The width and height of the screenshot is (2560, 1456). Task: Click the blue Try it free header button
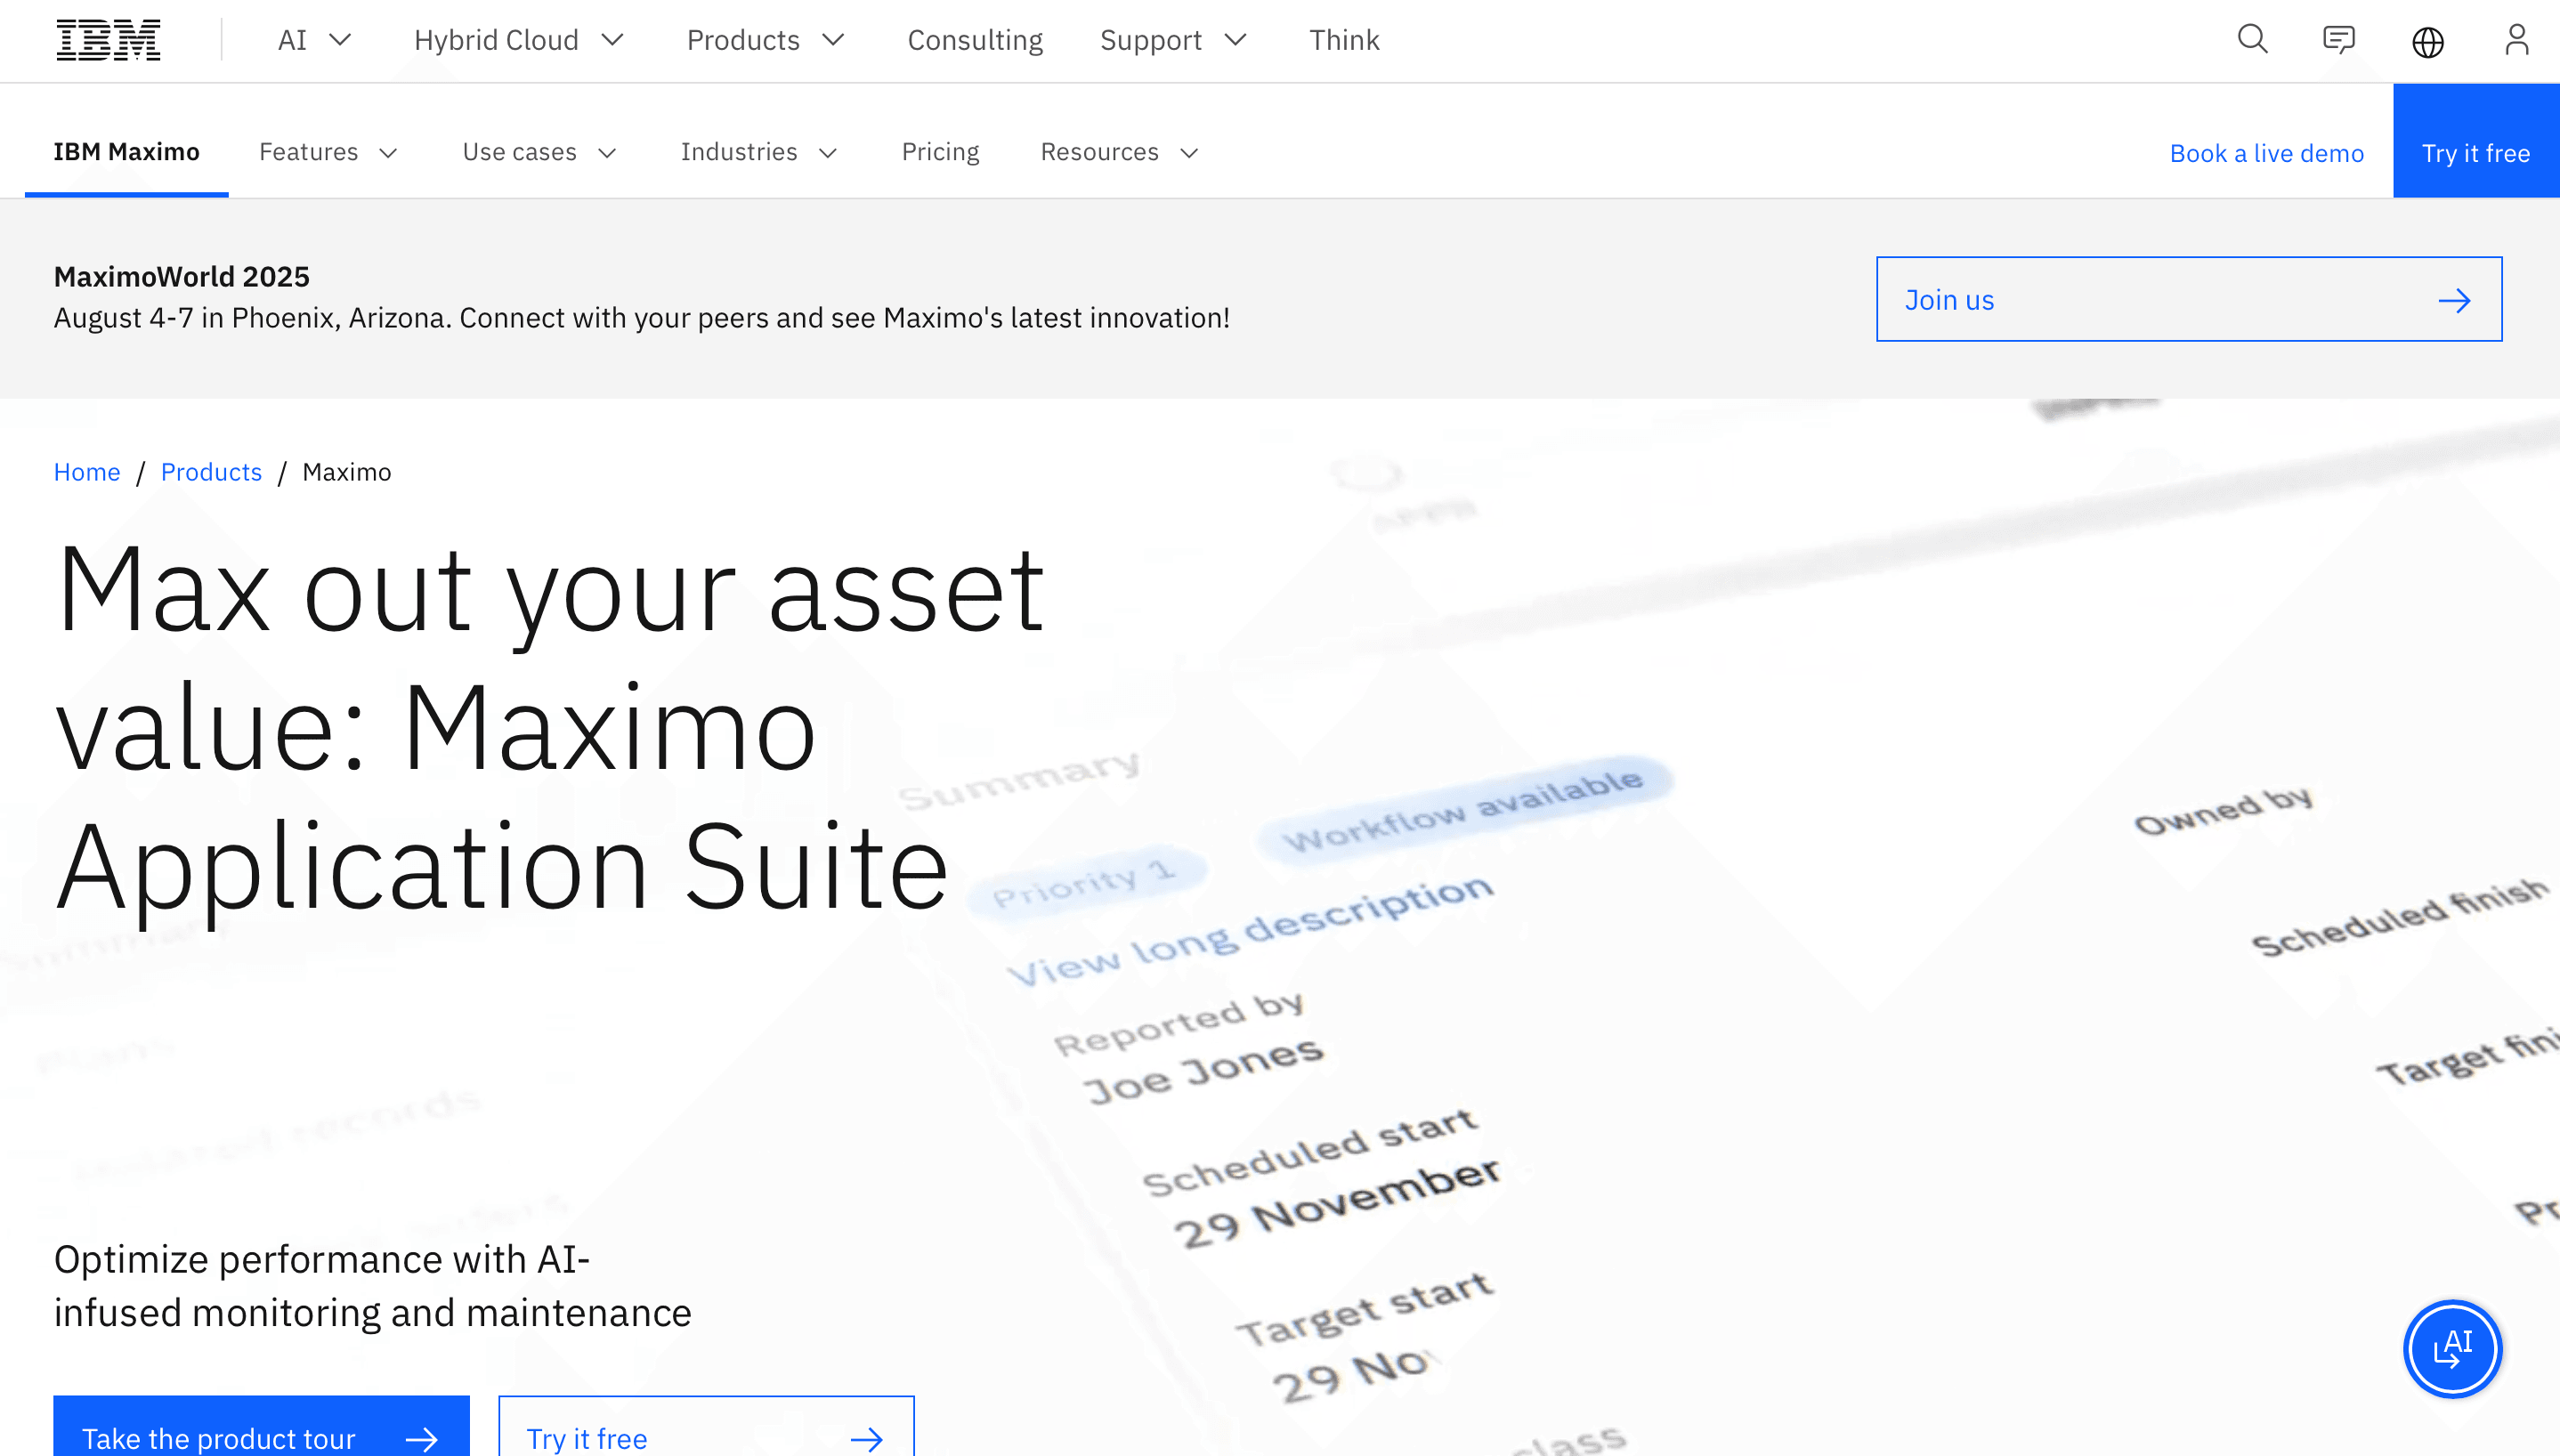click(x=2476, y=141)
